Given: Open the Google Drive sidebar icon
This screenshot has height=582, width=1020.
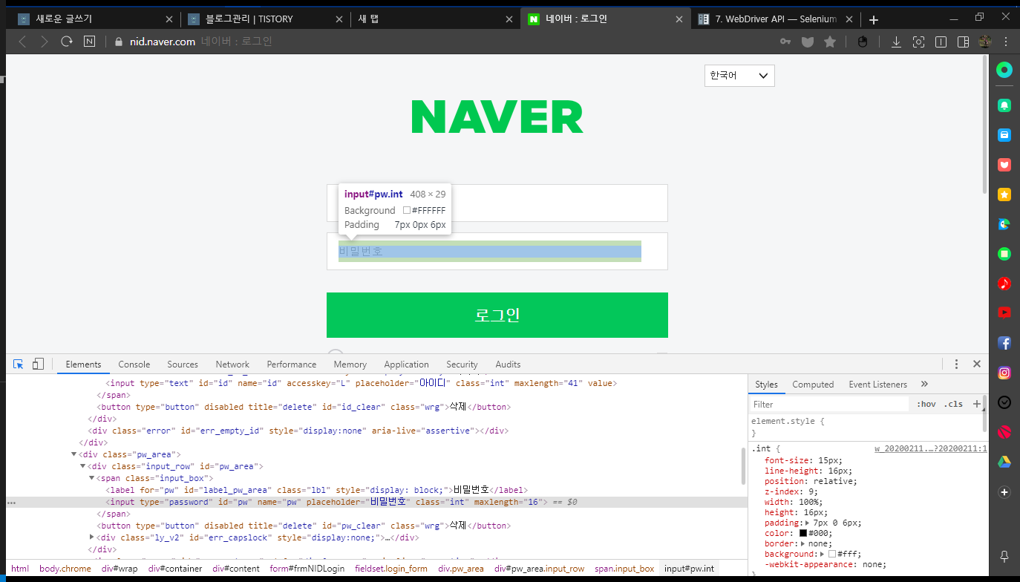Looking at the screenshot, I should [x=1004, y=462].
